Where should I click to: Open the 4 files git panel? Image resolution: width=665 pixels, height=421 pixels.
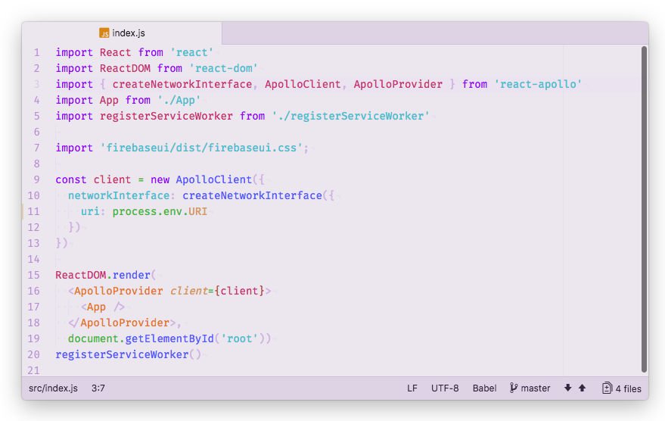click(x=622, y=388)
